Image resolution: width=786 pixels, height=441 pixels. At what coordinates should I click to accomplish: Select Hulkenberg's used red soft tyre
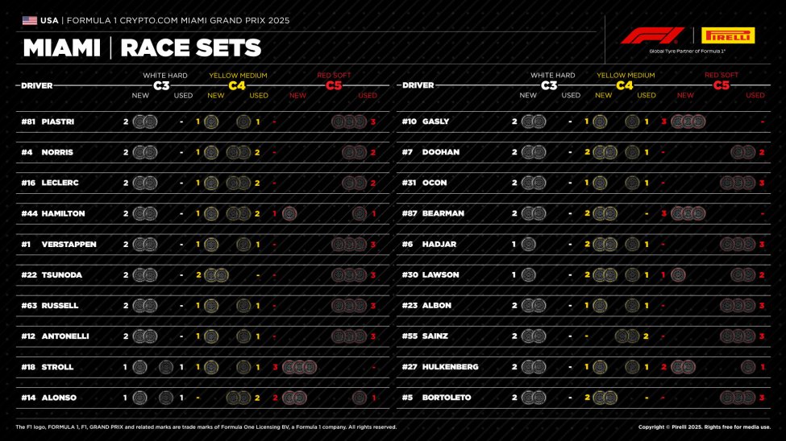748,367
